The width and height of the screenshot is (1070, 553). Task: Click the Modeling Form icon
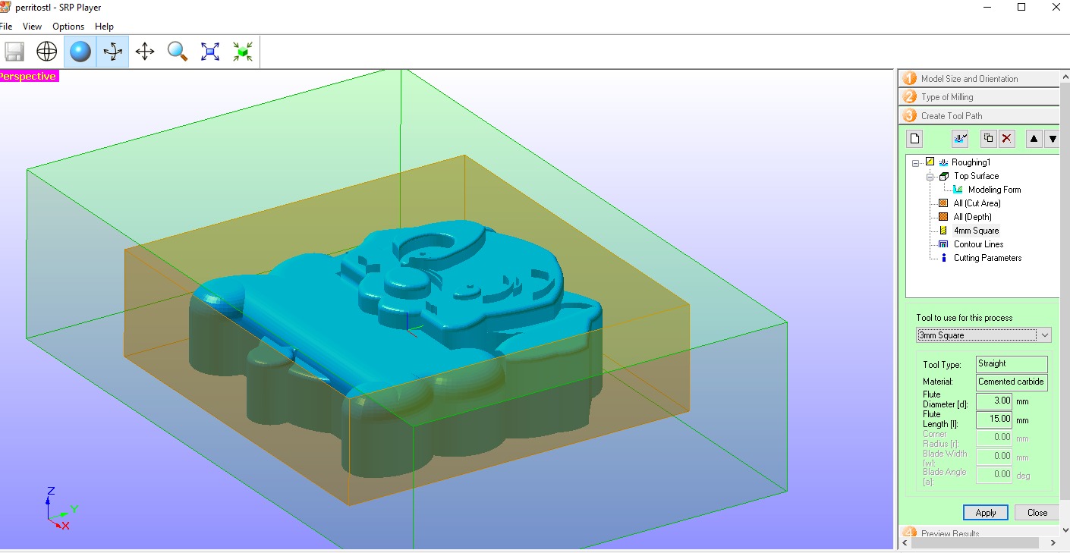click(x=958, y=190)
